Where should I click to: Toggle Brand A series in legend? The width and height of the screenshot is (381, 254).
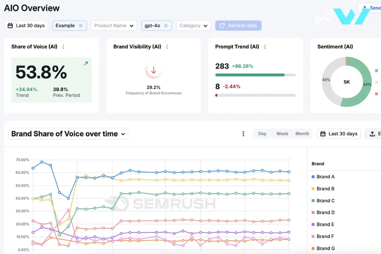click(x=323, y=177)
